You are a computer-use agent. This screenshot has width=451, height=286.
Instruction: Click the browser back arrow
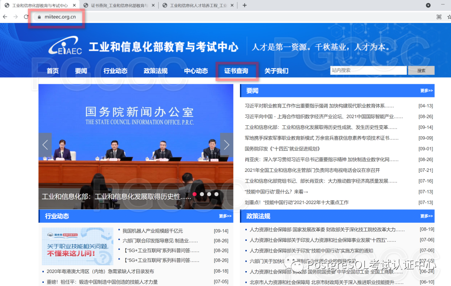(x=5, y=17)
